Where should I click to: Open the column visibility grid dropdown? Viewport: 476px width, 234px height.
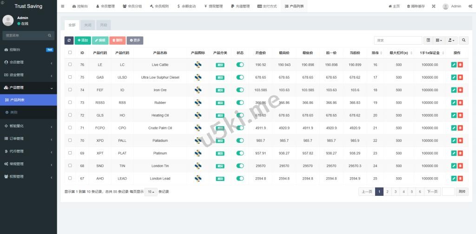439,40
